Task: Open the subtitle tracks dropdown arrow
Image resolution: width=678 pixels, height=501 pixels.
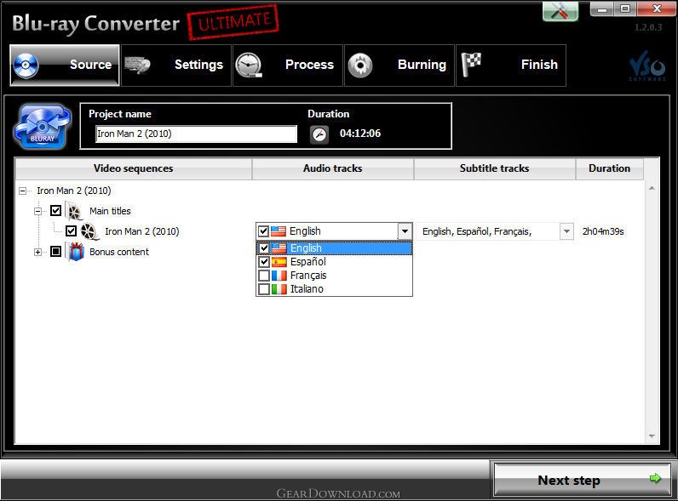Action: [x=566, y=231]
